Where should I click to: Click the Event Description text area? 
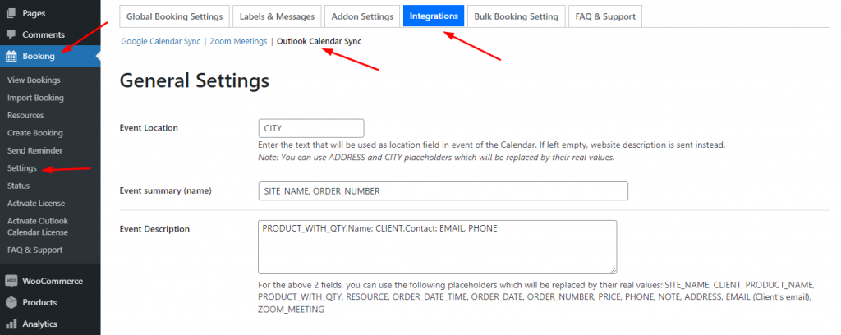437,247
